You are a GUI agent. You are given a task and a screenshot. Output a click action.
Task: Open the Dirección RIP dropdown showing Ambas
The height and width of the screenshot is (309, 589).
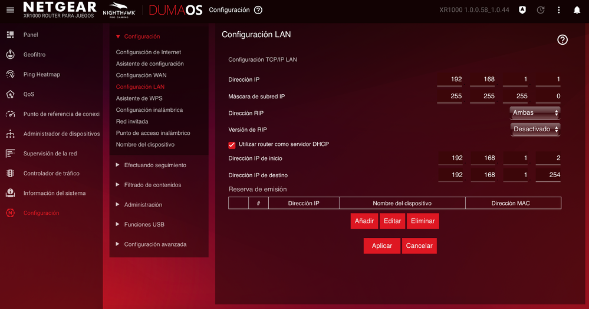click(x=535, y=112)
